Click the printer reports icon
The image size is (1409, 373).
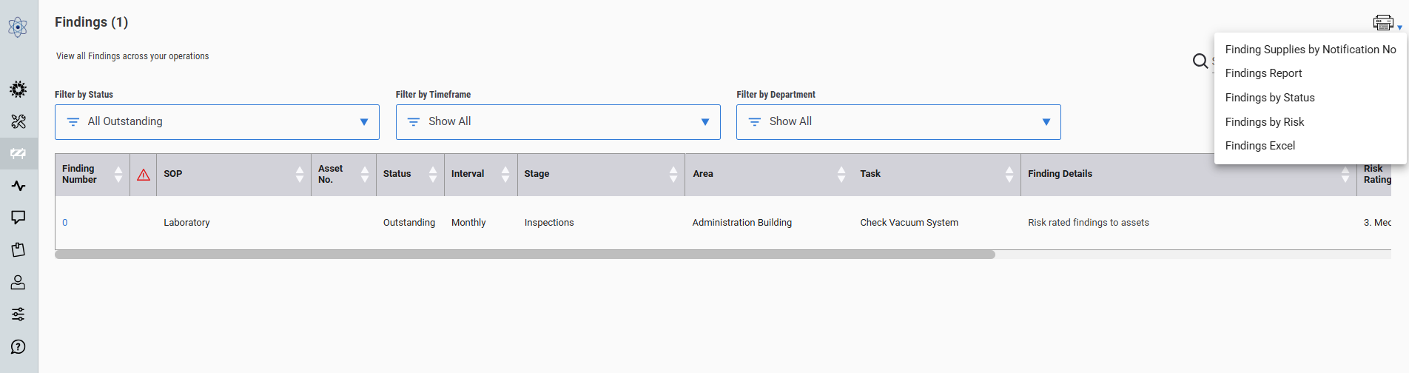[1383, 23]
